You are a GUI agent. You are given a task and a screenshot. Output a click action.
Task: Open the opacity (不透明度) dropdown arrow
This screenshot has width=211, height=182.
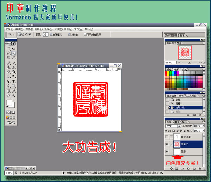click(x=203, y=126)
